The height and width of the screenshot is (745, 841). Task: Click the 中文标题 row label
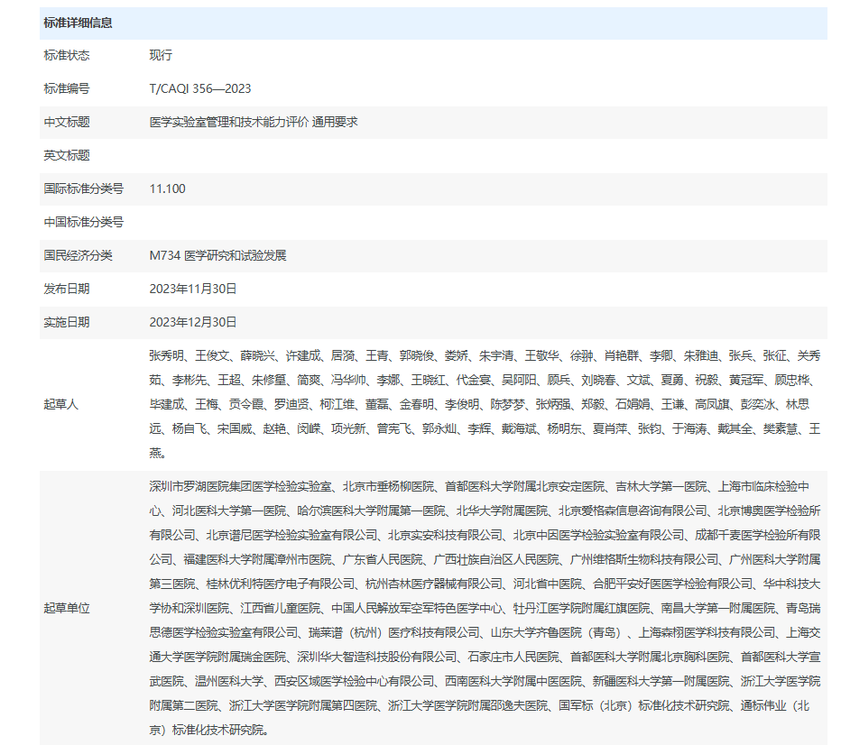click(x=67, y=122)
